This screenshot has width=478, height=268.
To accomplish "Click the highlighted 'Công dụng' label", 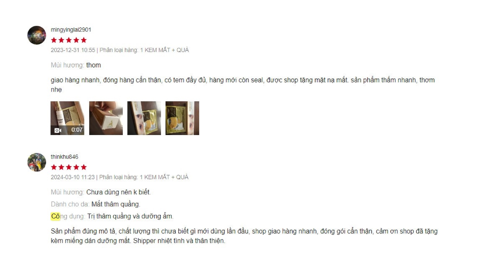I will (68, 216).
